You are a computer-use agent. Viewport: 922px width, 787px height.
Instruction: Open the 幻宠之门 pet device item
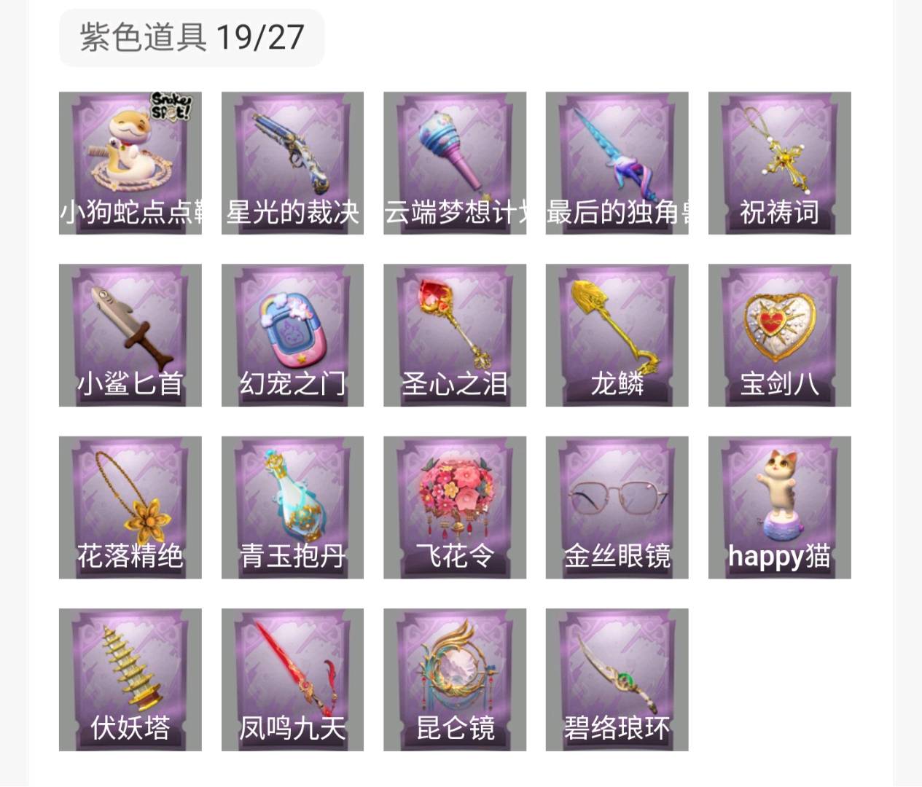click(x=292, y=335)
